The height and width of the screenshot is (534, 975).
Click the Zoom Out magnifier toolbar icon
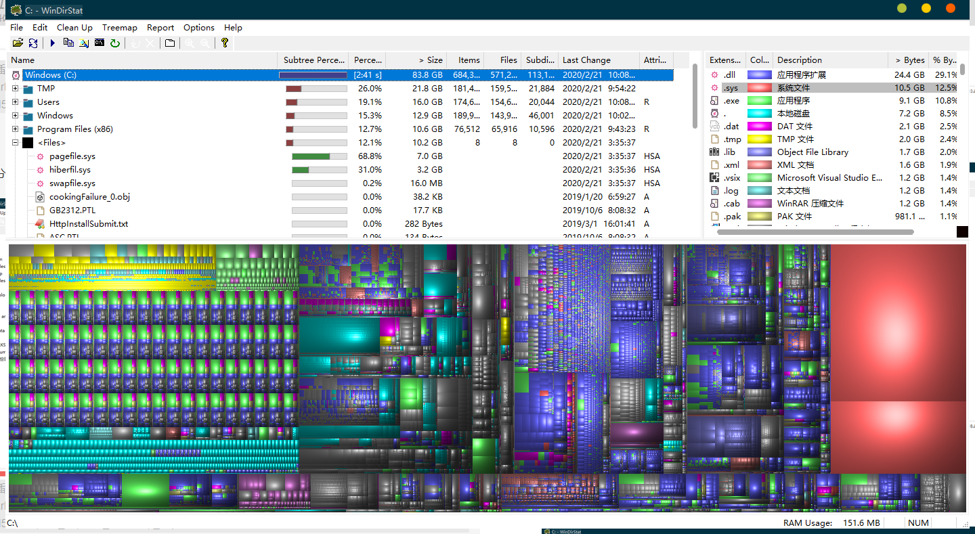[204, 43]
